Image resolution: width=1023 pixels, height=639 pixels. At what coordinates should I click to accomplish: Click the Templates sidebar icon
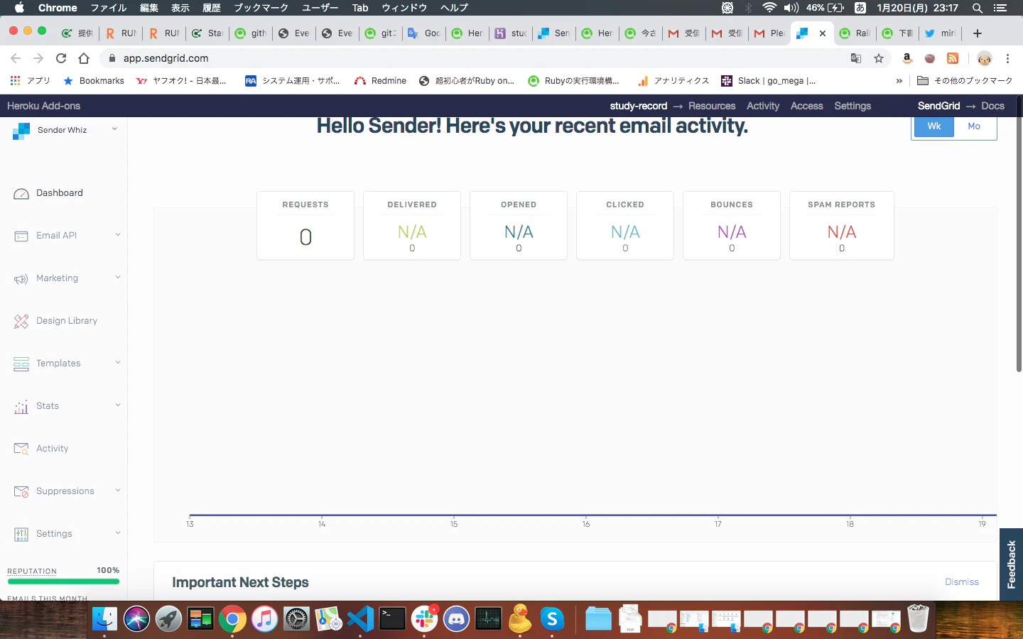point(21,364)
